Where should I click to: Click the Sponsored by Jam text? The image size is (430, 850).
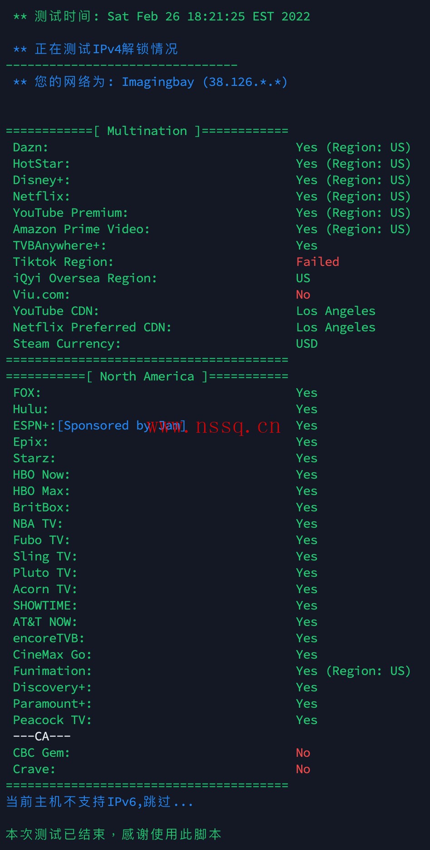pos(122,426)
